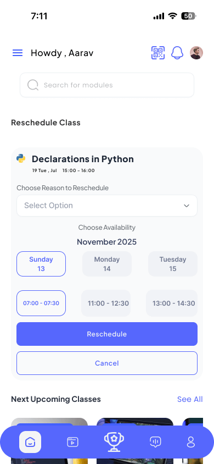Expand the Select Option reason dropdown
This screenshot has height=464, width=214.
(107, 206)
